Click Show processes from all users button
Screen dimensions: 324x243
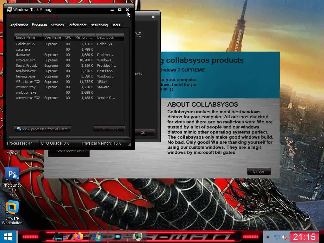pyautogui.click(x=42, y=129)
